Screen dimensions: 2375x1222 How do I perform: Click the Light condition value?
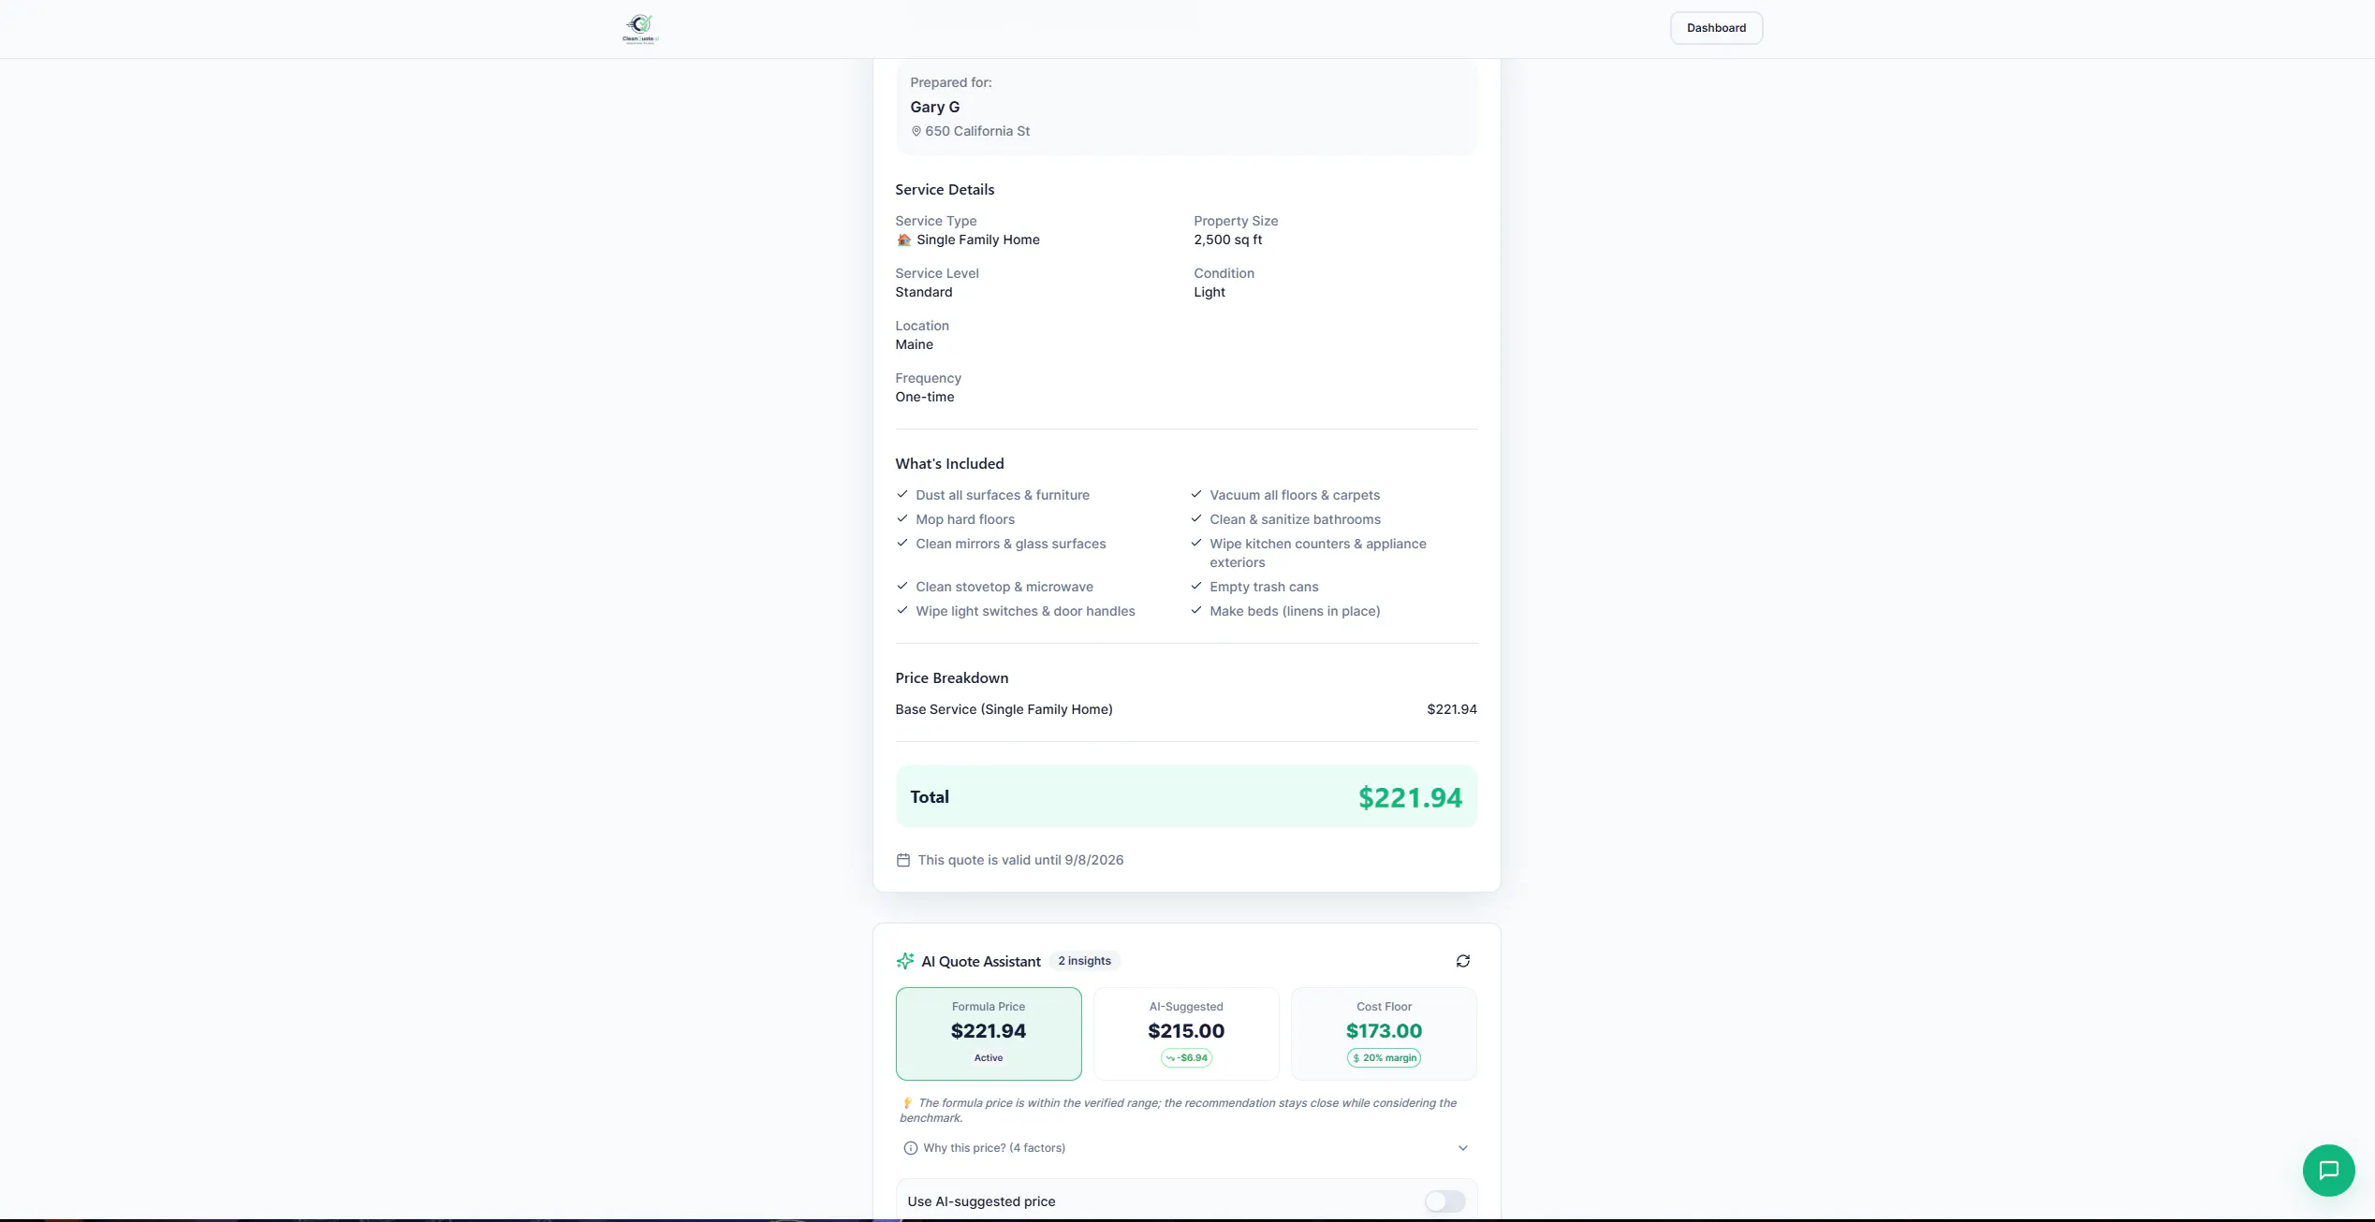[1209, 292]
